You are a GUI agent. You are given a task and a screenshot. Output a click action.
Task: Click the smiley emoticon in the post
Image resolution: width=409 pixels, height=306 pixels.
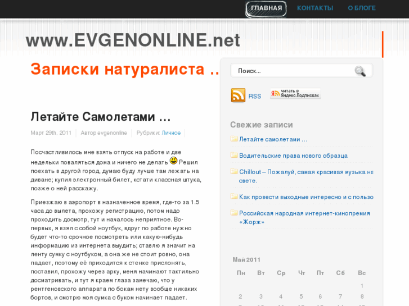[x=173, y=161]
